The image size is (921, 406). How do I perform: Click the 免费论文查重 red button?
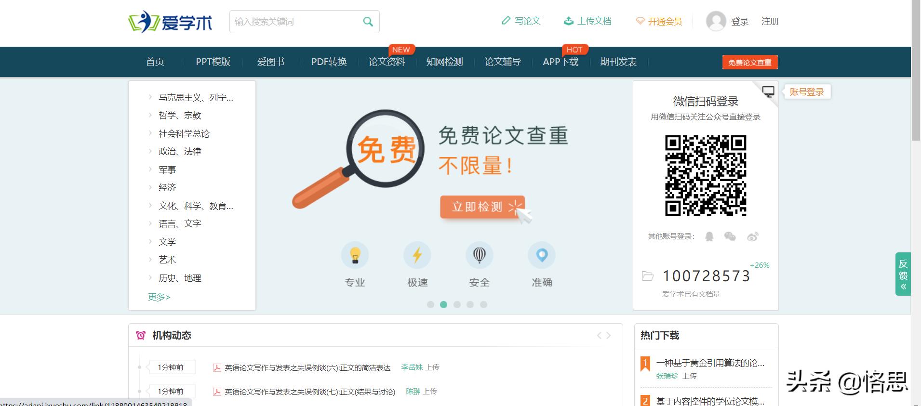point(749,63)
